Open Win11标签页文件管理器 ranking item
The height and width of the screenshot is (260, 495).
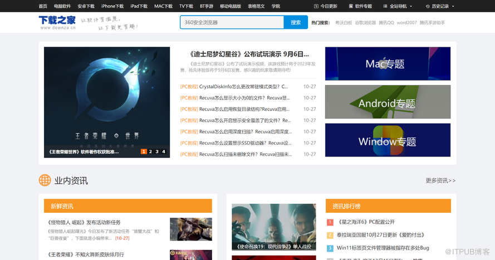click(383, 248)
